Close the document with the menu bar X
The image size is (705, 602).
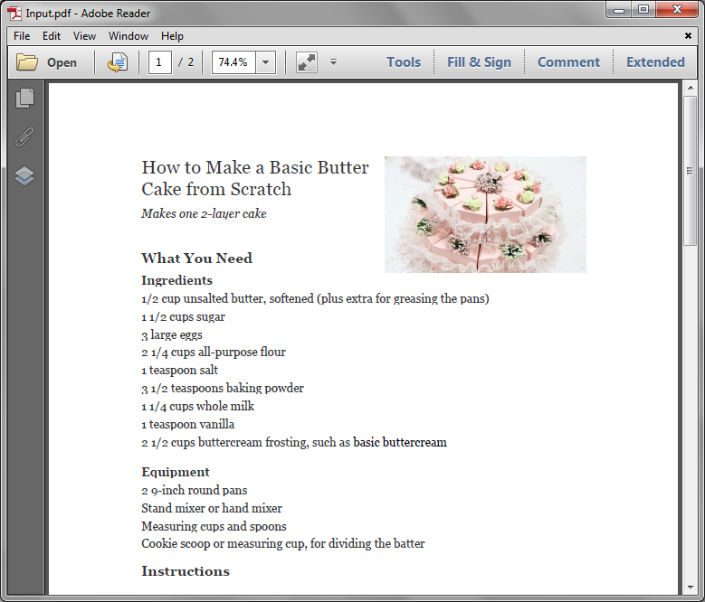(688, 35)
